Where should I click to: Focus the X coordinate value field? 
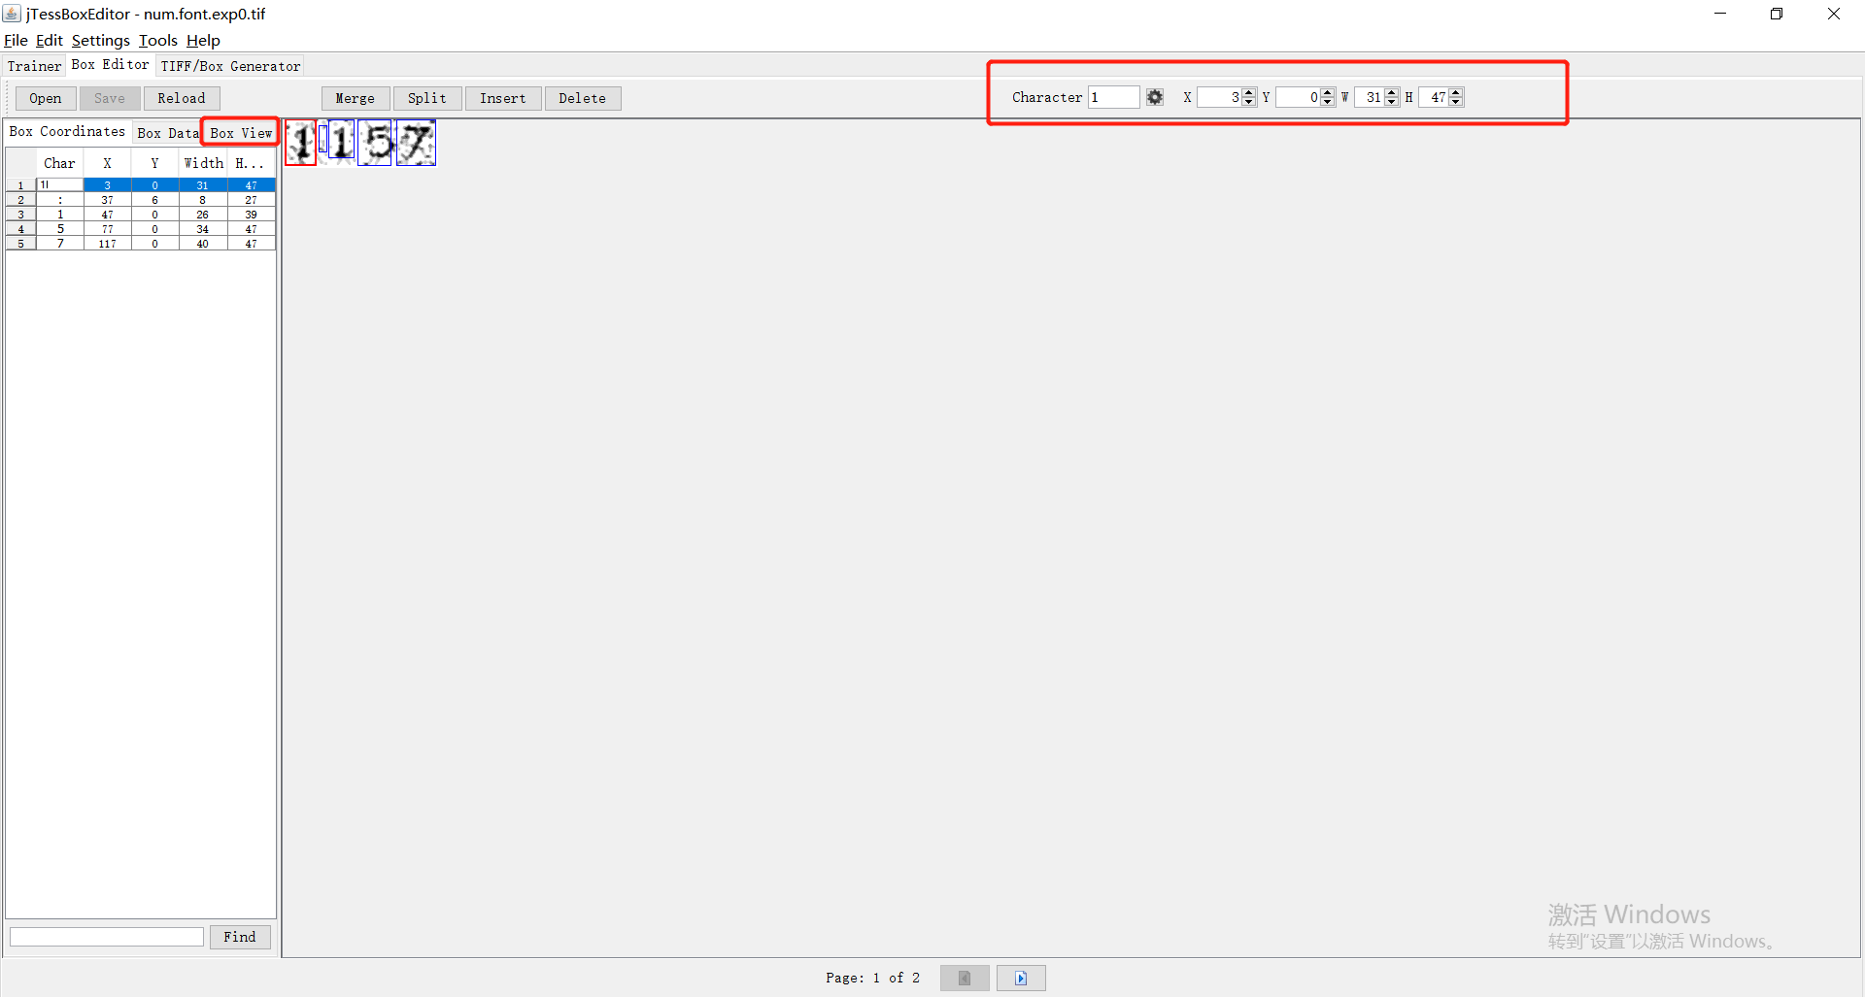tap(1219, 97)
